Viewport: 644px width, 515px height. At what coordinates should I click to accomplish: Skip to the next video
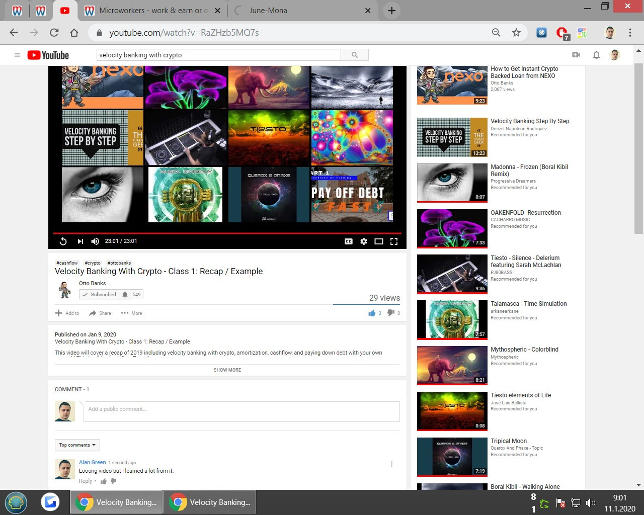coord(80,241)
